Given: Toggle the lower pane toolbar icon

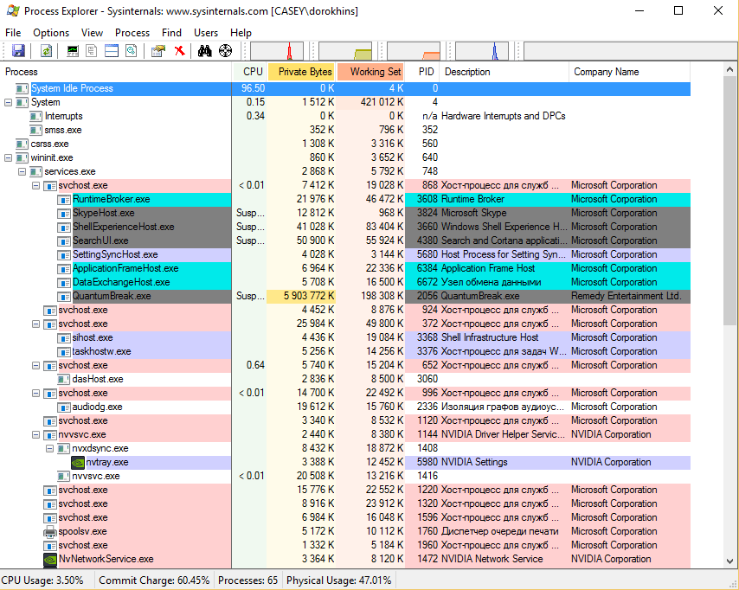Looking at the screenshot, I should click(x=111, y=51).
